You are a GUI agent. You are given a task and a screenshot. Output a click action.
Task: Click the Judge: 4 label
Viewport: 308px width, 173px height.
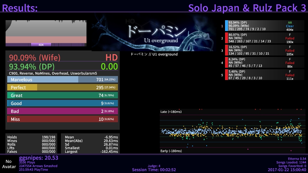(154, 166)
